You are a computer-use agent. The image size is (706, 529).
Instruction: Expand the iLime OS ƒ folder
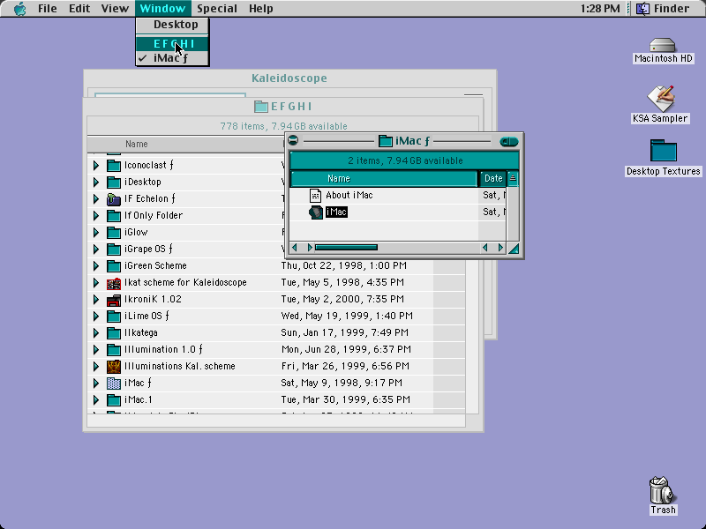96,317
